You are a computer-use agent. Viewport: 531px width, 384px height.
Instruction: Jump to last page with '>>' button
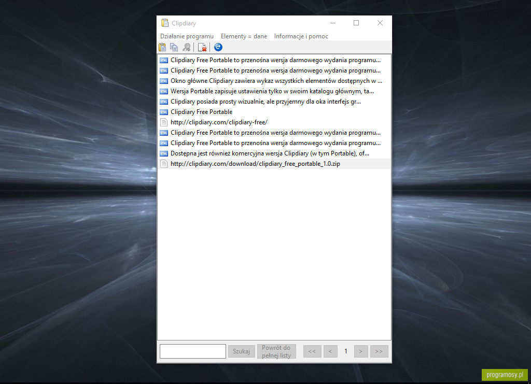point(379,351)
